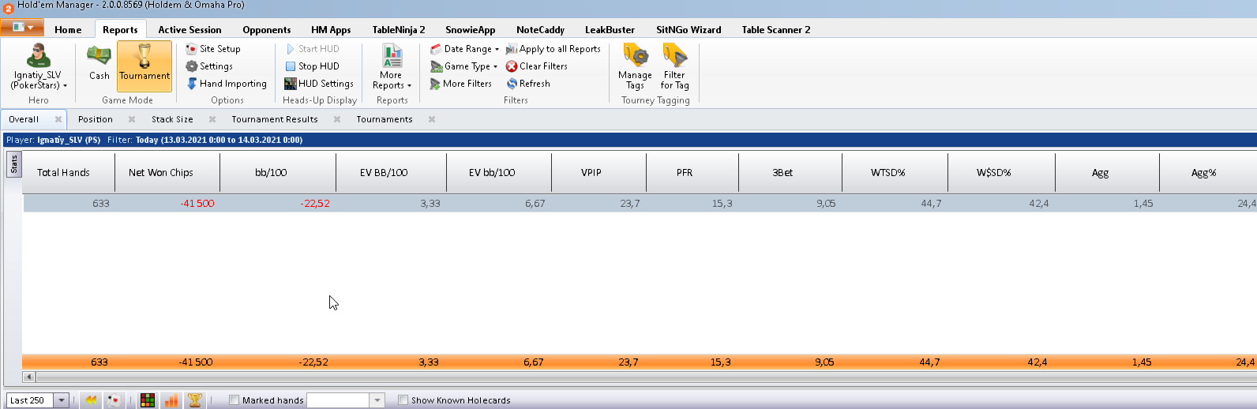The height and width of the screenshot is (409, 1257).
Task: Open the Opponents ribbon tab
Action: coord(267,30)
